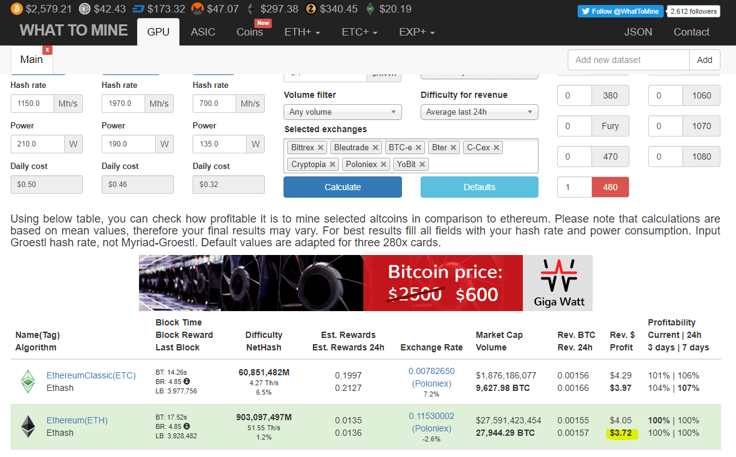Edit the 700.0 hash rate field
This screenshot has height=457, width=736.
point(214,103)
